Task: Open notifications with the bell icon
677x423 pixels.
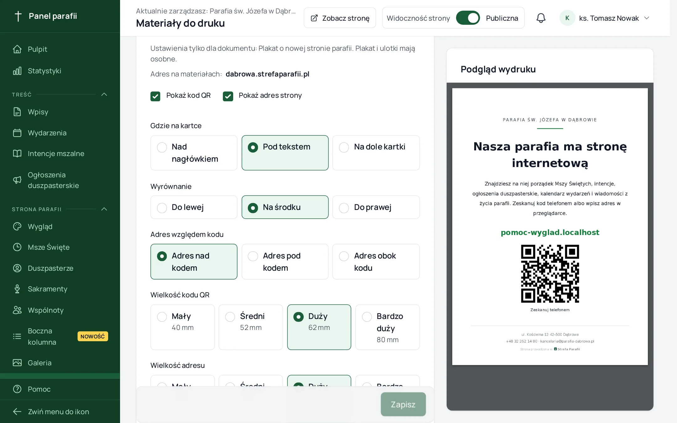Action: click(541, 18)
